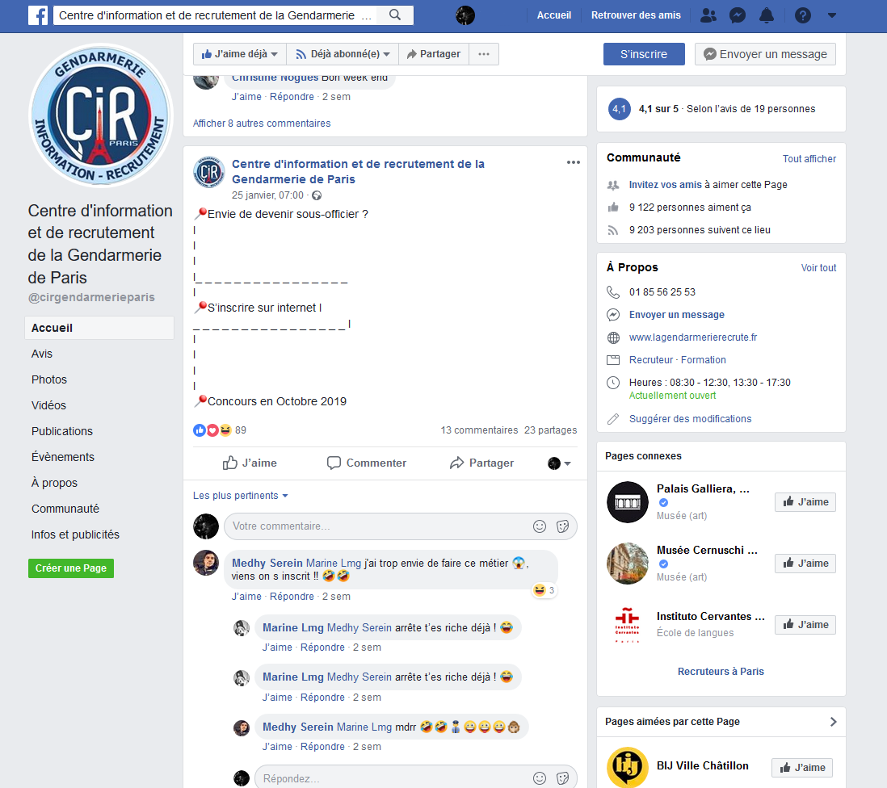Open the À propos sidebar section

coord(54,483)
